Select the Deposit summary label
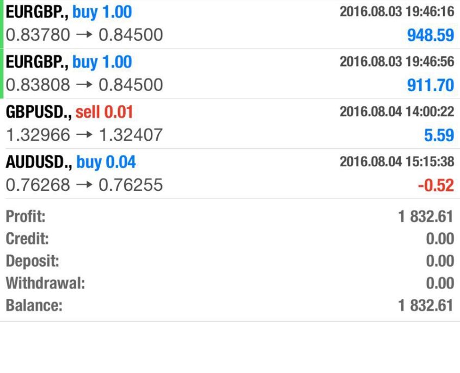Image resolution: width=460 pixels, height=373 pixels. pos(32,261)
